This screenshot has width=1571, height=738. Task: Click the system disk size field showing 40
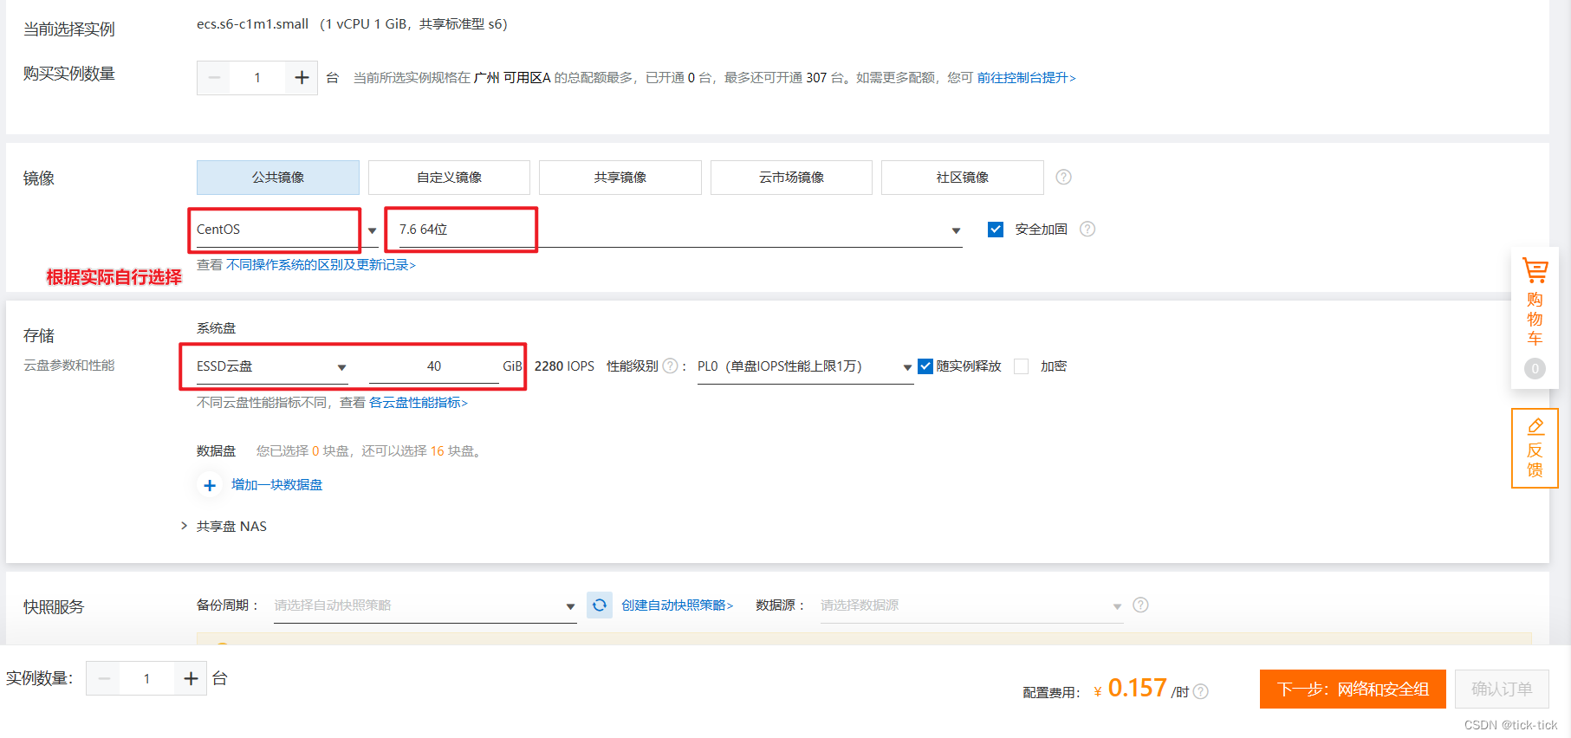coord(434,366)
